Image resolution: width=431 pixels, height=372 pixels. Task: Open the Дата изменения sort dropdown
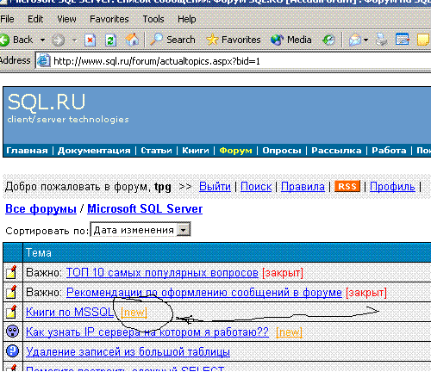click(141, 230)
